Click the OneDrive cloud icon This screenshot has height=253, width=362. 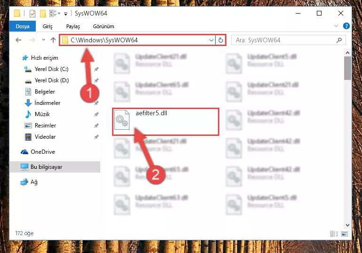(x=24, y=152)
